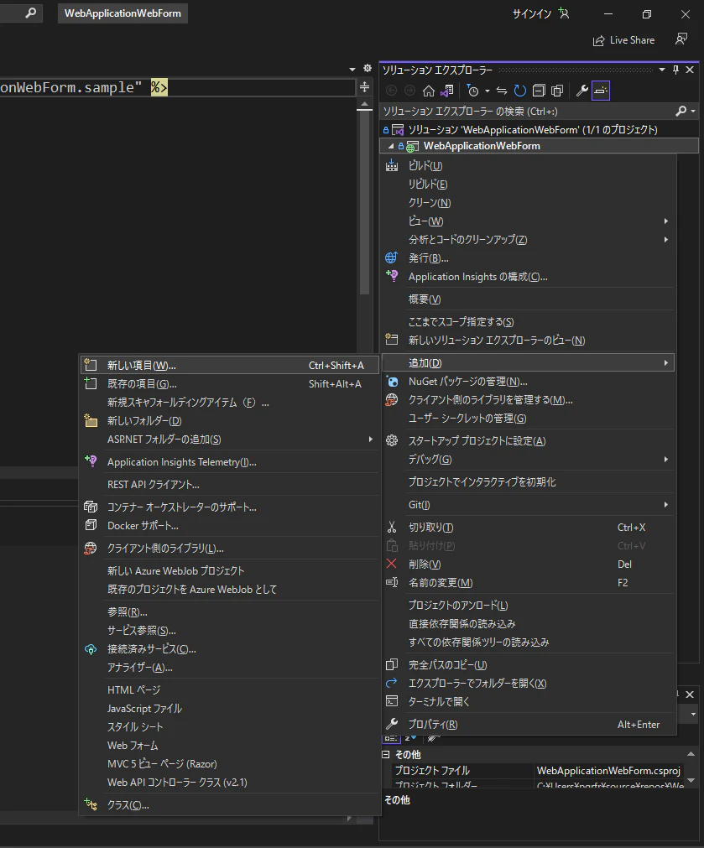Expand the ビュー(W) submenu
This screenshot has width=704, height=848.
[529, 221]
